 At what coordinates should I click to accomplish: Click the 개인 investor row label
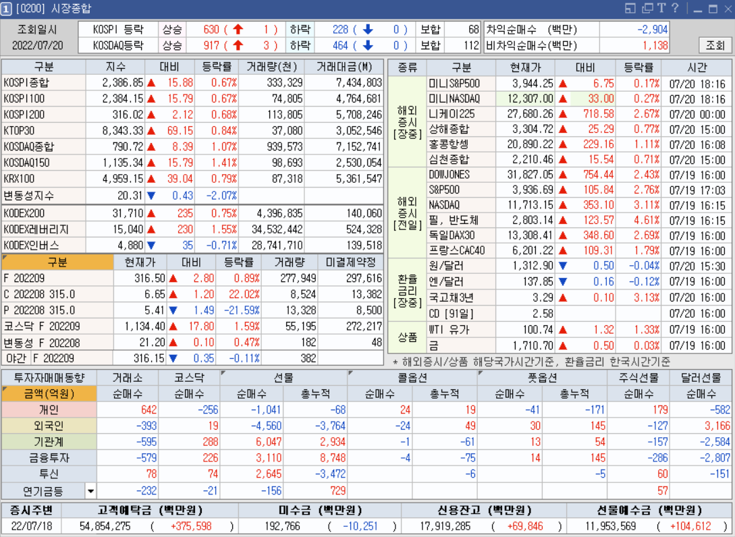[49, 409]
